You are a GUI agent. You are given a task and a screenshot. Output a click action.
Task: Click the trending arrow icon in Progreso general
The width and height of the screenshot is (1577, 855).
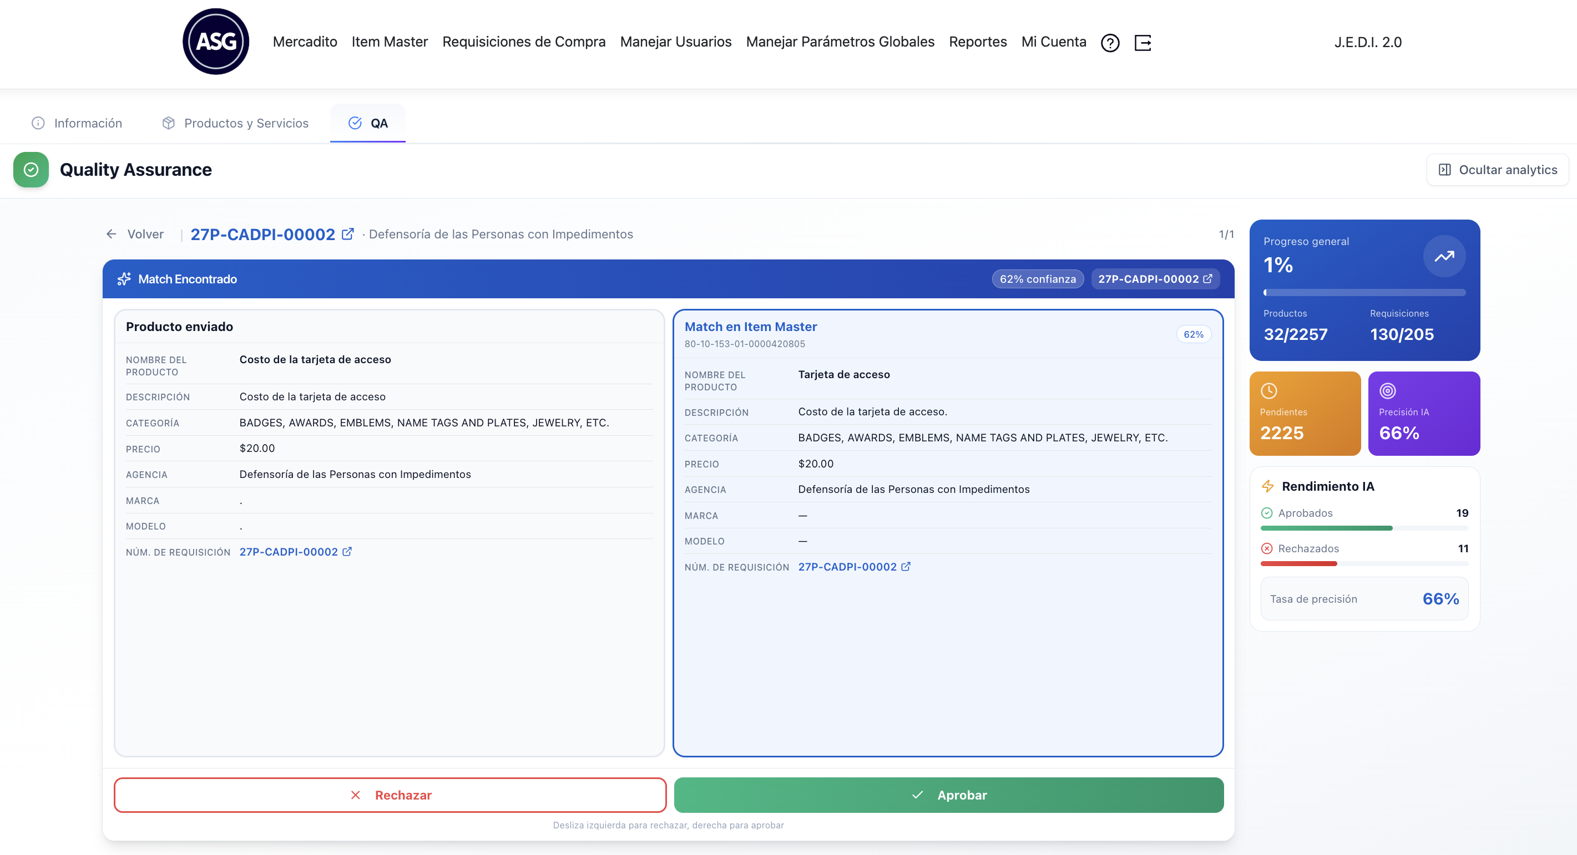click(1444, 256)
